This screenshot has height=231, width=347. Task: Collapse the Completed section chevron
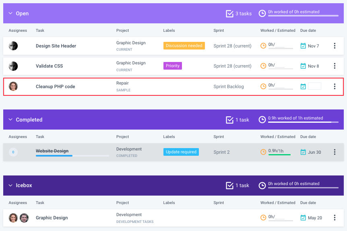(10, 120)
